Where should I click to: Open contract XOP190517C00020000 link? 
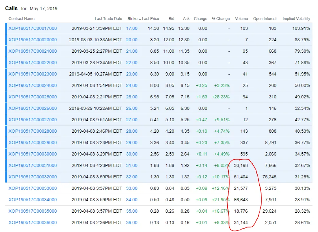point(33,40)
